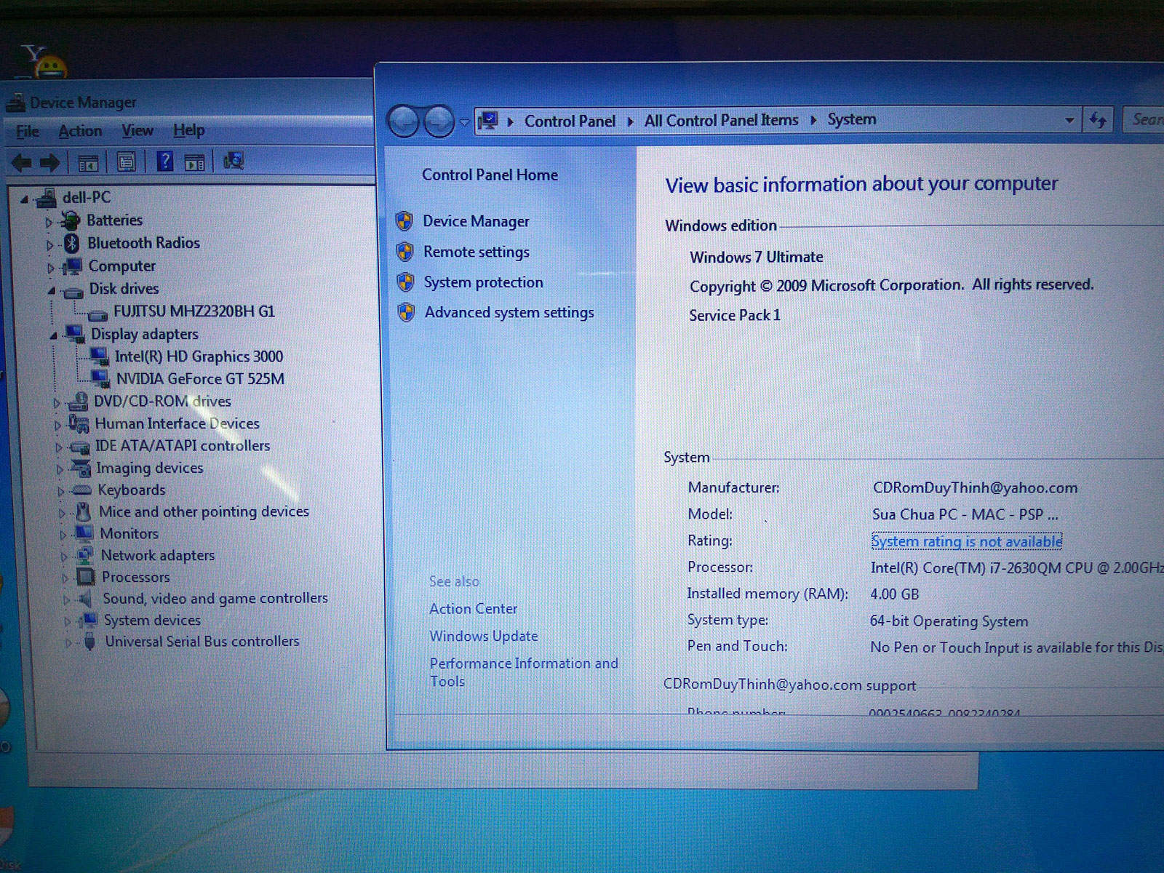Click in the Control Panel search field
Screen dimensions: 1164x873
[x=1145, y=119]
